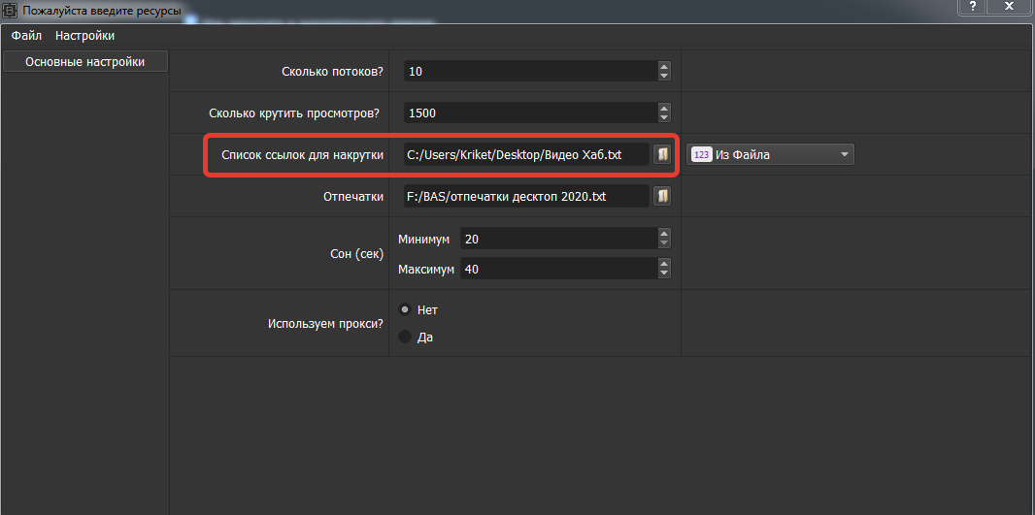Decrease the Сколько потоков value with down arrow
This screenshot has width=1035, height=515.
[664, 76]
